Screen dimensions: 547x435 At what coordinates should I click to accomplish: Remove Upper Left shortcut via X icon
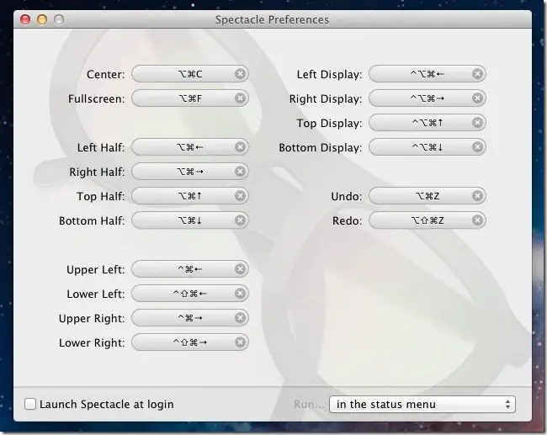[240, 269]
